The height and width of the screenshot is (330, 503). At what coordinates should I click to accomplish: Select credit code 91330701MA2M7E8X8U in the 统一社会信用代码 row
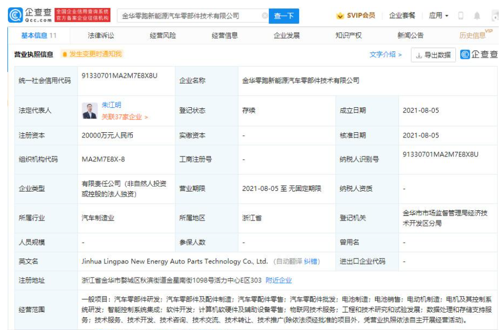click(x=119, y=76)
